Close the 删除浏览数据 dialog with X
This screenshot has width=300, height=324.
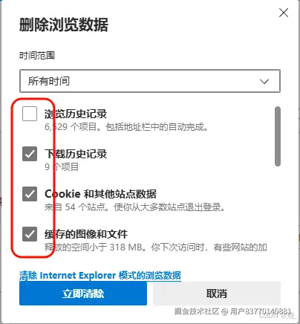coord(284,13)
